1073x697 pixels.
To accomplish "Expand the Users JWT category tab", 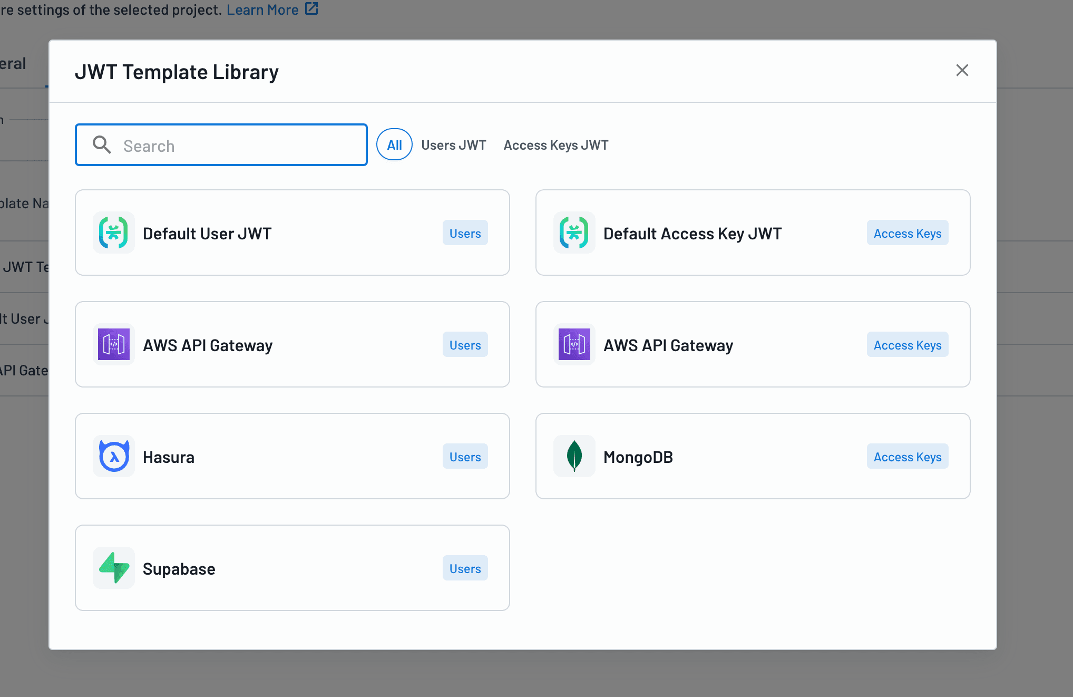I will [x=454, y=144].
